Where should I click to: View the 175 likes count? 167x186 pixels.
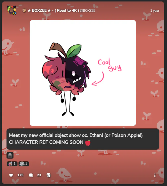click(20, 175)
